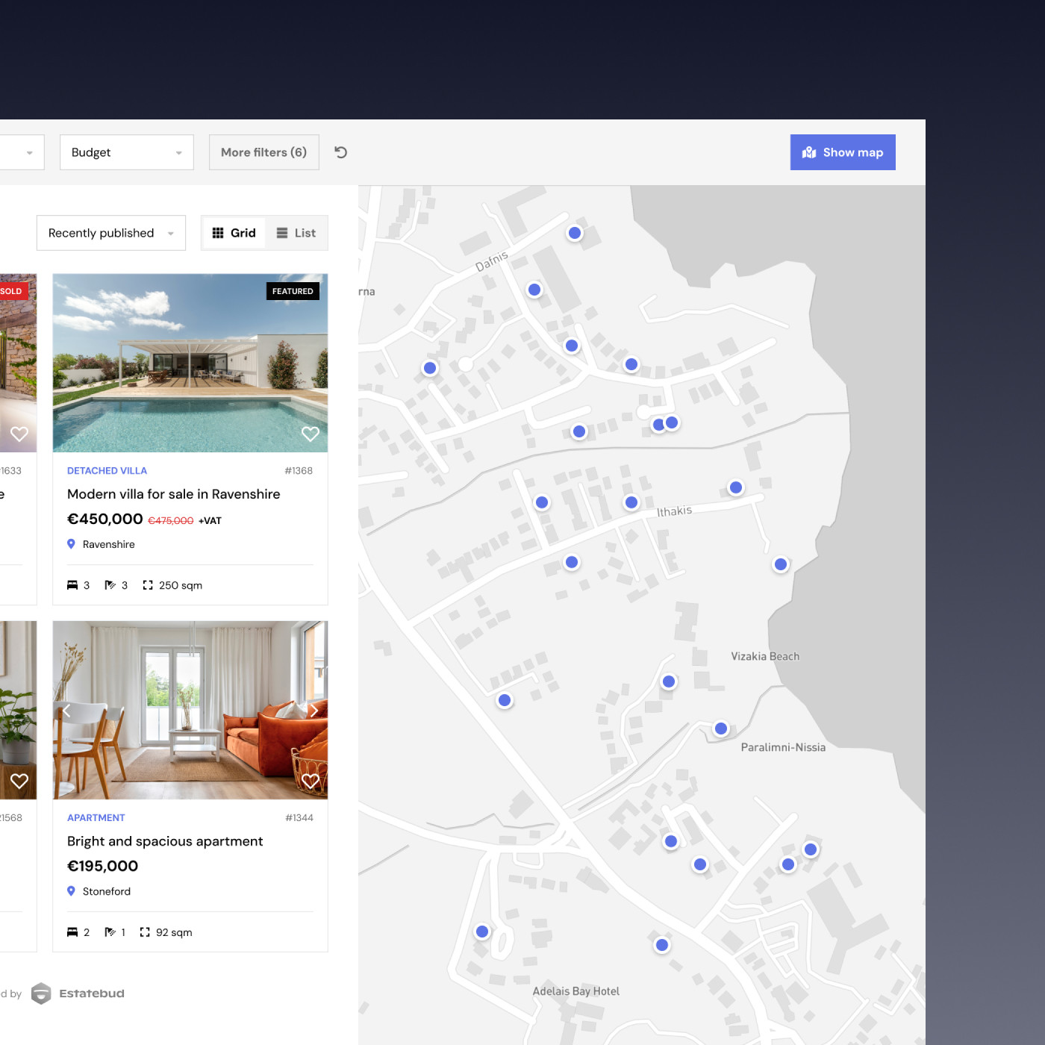Open Modern villa for sale in Ravenshire
This screenshot has width=1045, height=1045.
[x=174, y=494]
